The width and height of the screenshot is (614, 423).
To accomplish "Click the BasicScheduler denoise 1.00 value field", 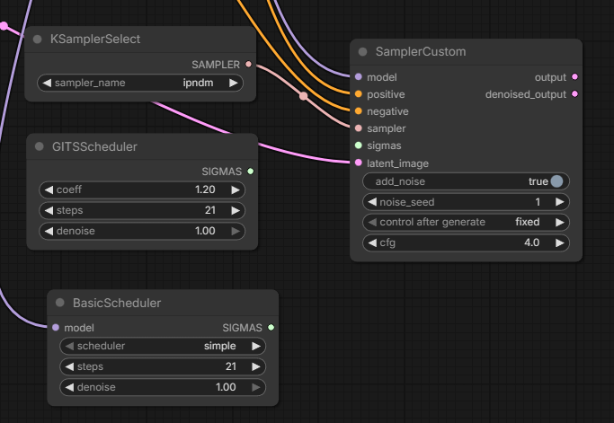I will pyautogui.click(x=163, y=387).
